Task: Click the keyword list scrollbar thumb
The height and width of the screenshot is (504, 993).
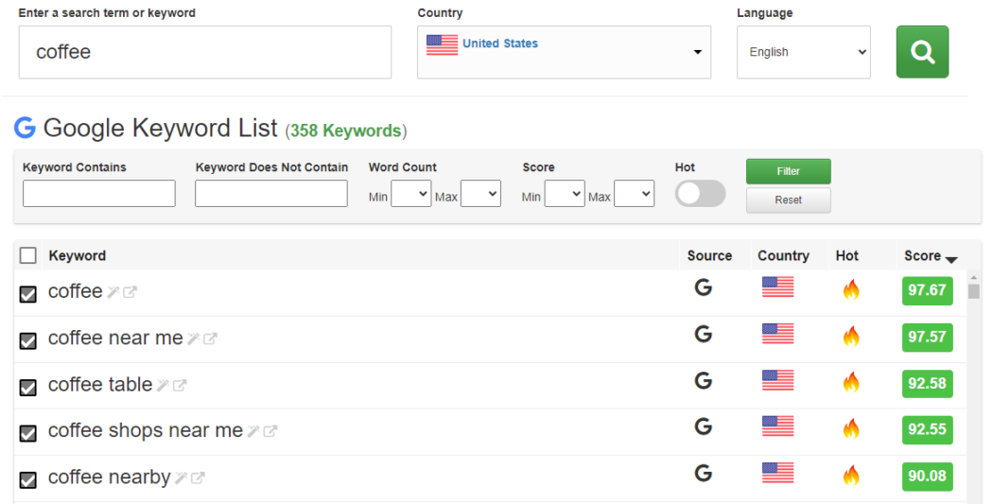Action: point(974,290)
